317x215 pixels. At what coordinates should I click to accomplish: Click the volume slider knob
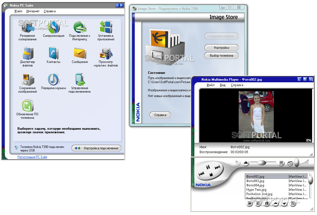(x=297, y=162)
